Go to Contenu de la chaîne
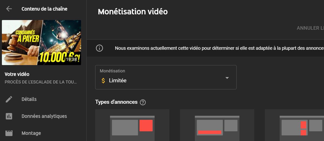The width and height of the screenshot is (324, 141). (44, 9)
